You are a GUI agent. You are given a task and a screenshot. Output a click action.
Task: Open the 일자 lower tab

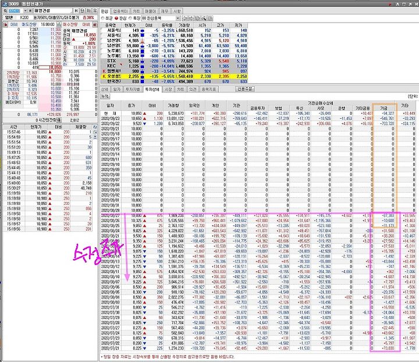pyautogui.click(x=117, y=89)
